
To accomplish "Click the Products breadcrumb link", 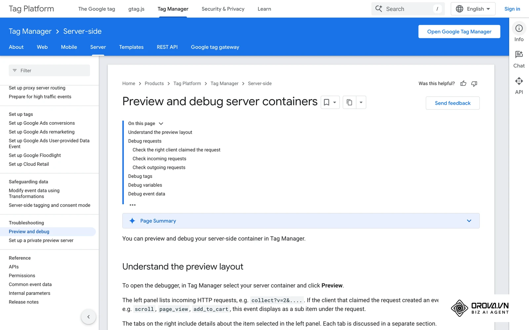I will pos(154,83).
